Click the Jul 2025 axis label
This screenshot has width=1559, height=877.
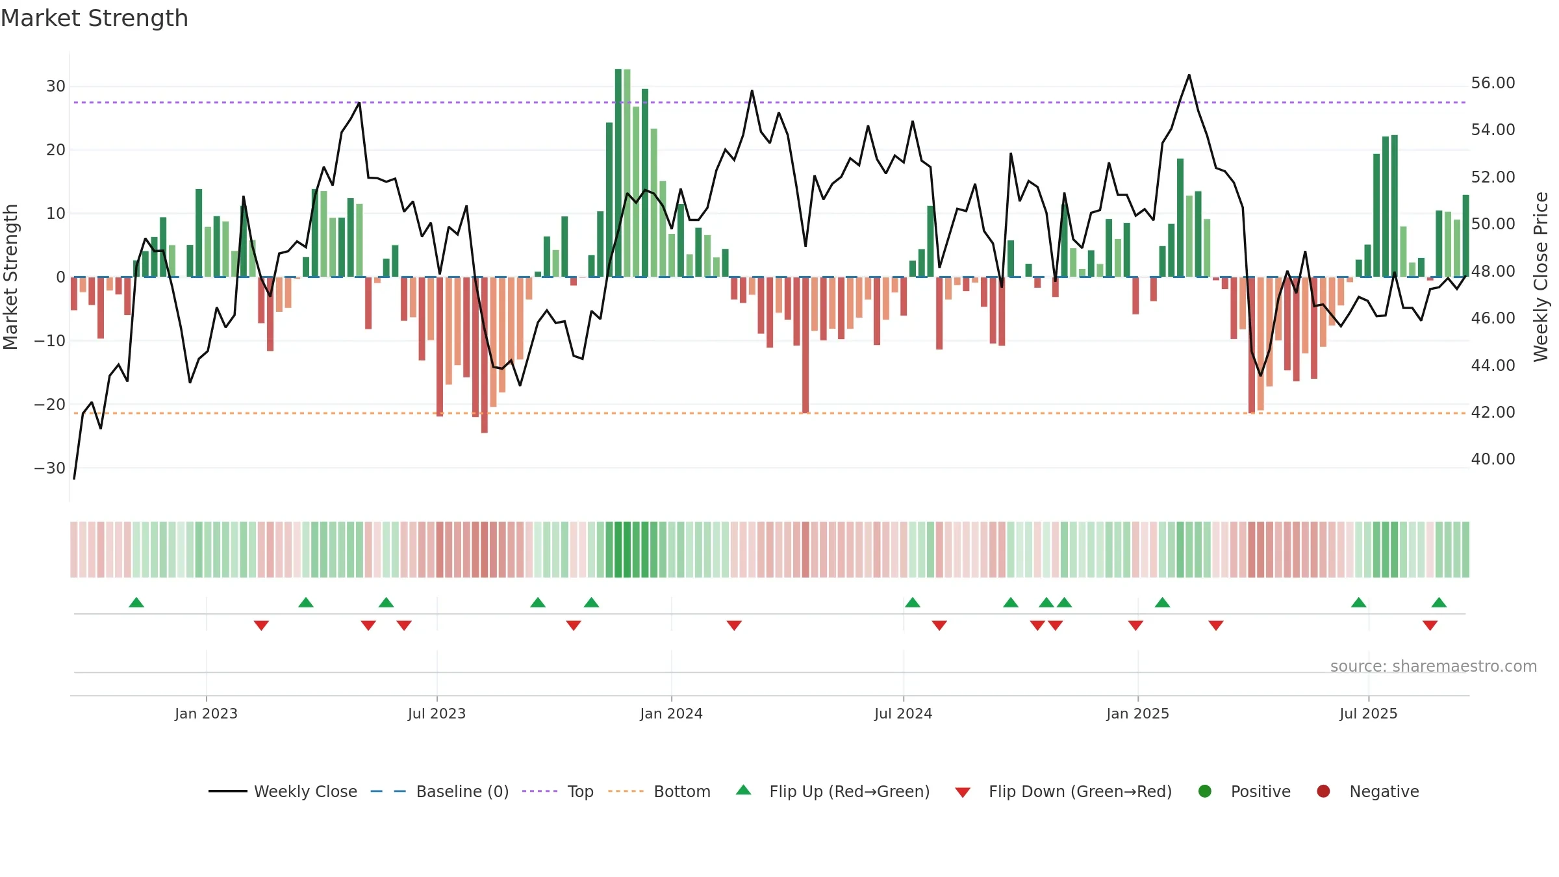pos(1368,714)
